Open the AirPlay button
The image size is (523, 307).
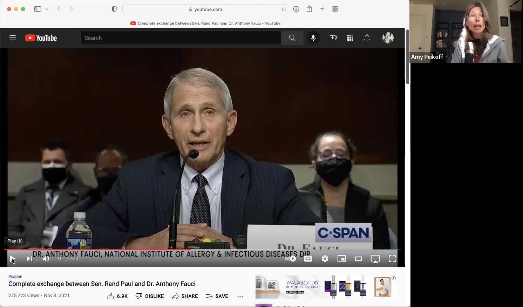click(375, 259)
